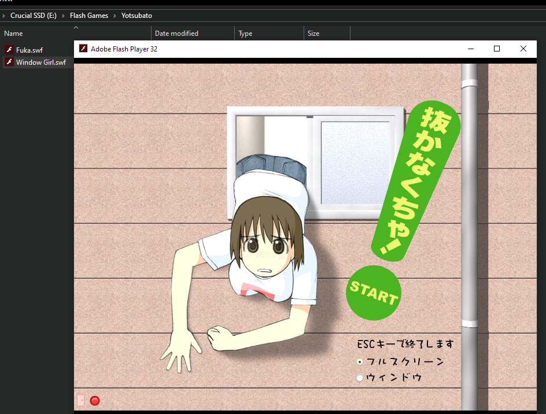Screen dimensions: 546x414
Task: Click the green START button
Action: pos(373,293)
